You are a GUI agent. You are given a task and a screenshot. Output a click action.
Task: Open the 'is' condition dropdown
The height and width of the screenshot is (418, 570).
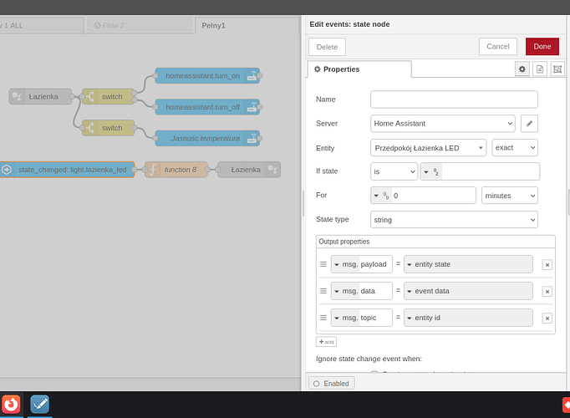[x=394, y=171]
